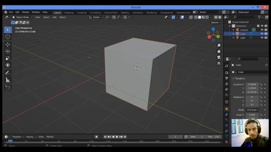Select the Add Cube tool
Viewport: 271px width, 152px height.
point(8,88)
